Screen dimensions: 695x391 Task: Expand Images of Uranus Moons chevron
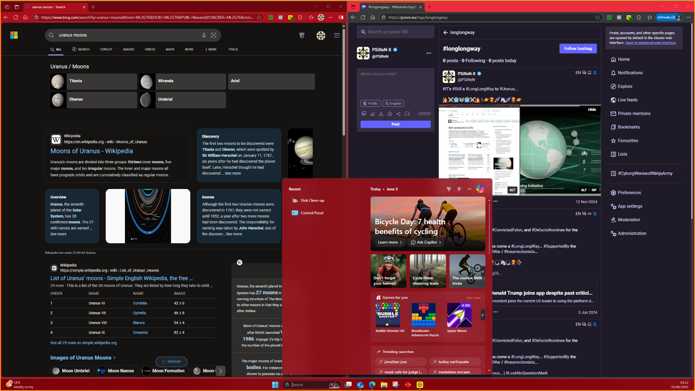pos(114,358)
